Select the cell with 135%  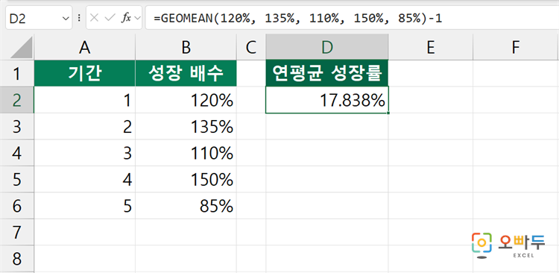tap(186, 126)
